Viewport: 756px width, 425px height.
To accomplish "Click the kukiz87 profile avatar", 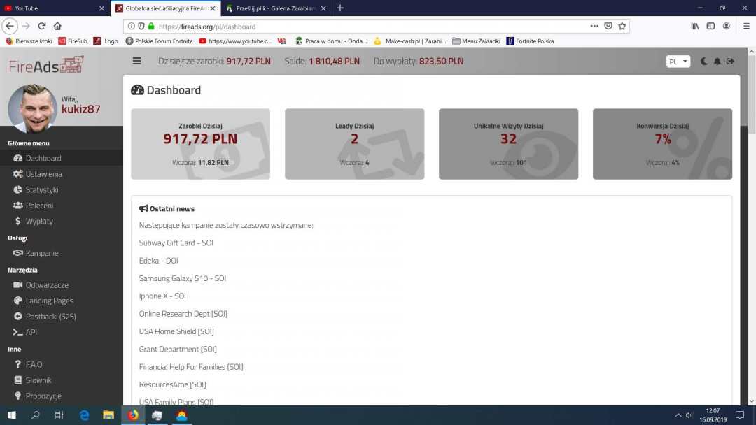I will [x=32, y=108].
